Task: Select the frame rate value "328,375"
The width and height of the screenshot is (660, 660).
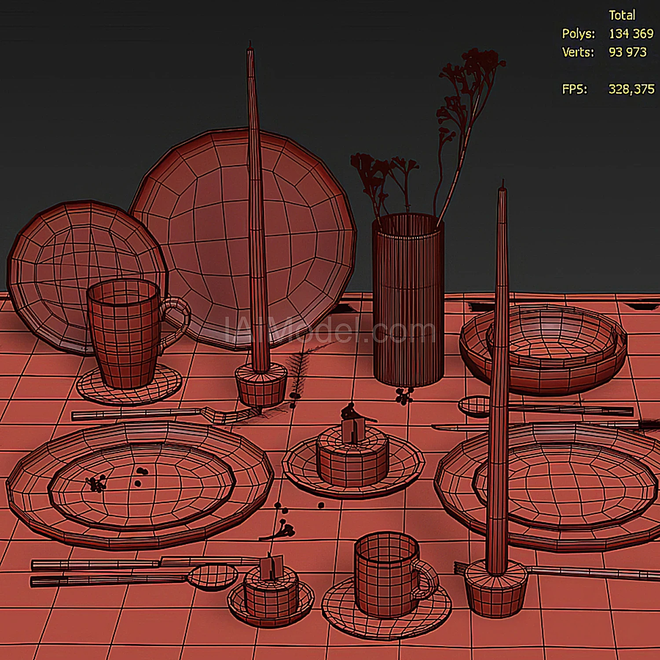Action: (x=631, y=89)
